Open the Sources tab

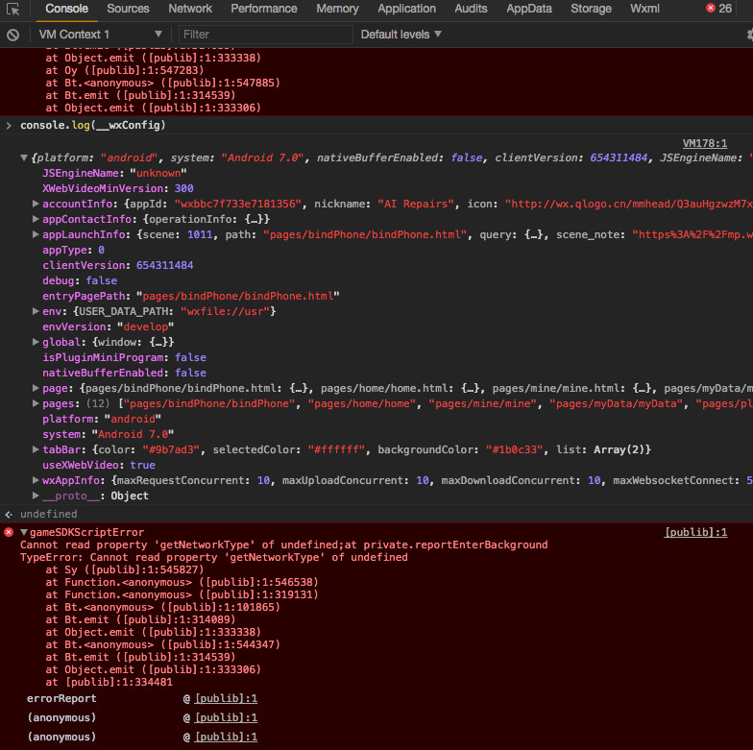129,9
